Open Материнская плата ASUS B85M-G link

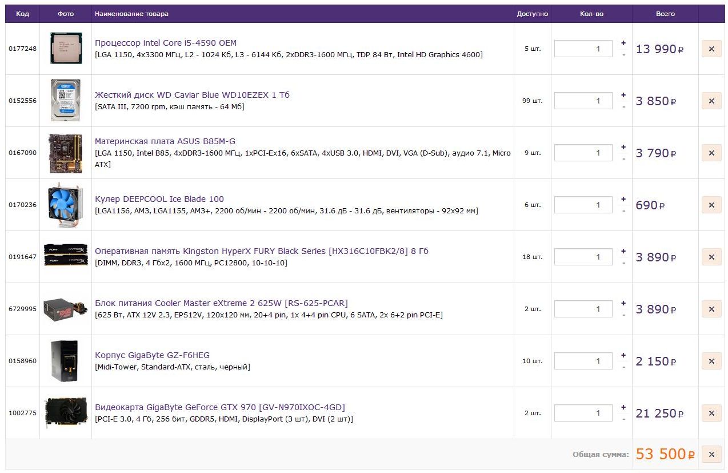[165, 141]
